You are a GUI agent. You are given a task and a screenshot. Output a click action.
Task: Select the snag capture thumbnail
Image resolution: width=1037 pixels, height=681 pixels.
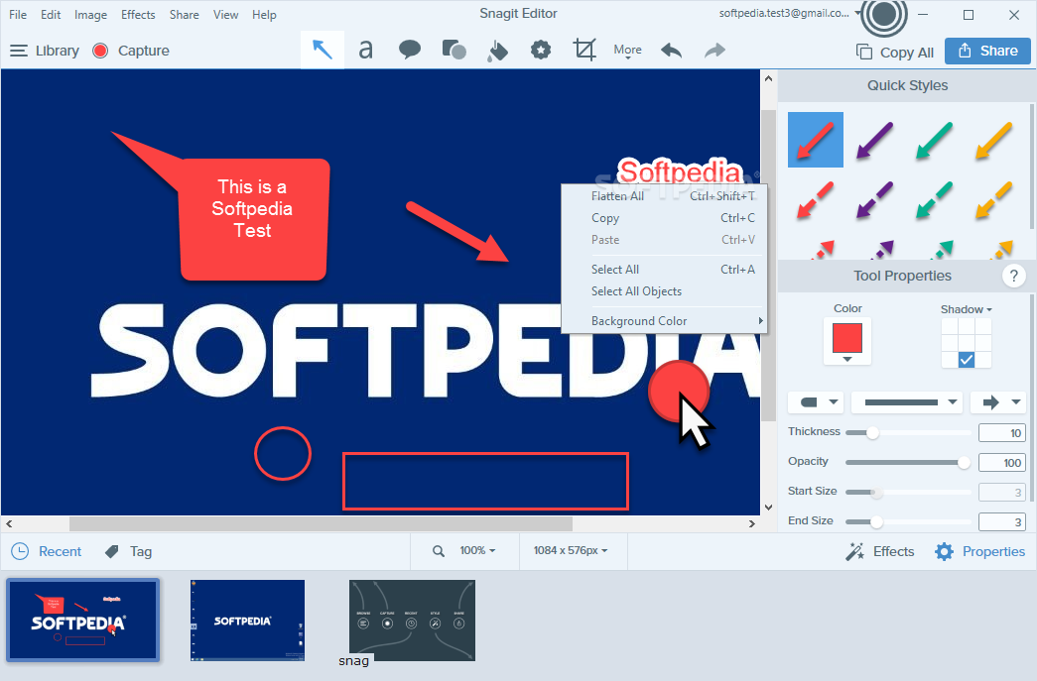[412, 621]
